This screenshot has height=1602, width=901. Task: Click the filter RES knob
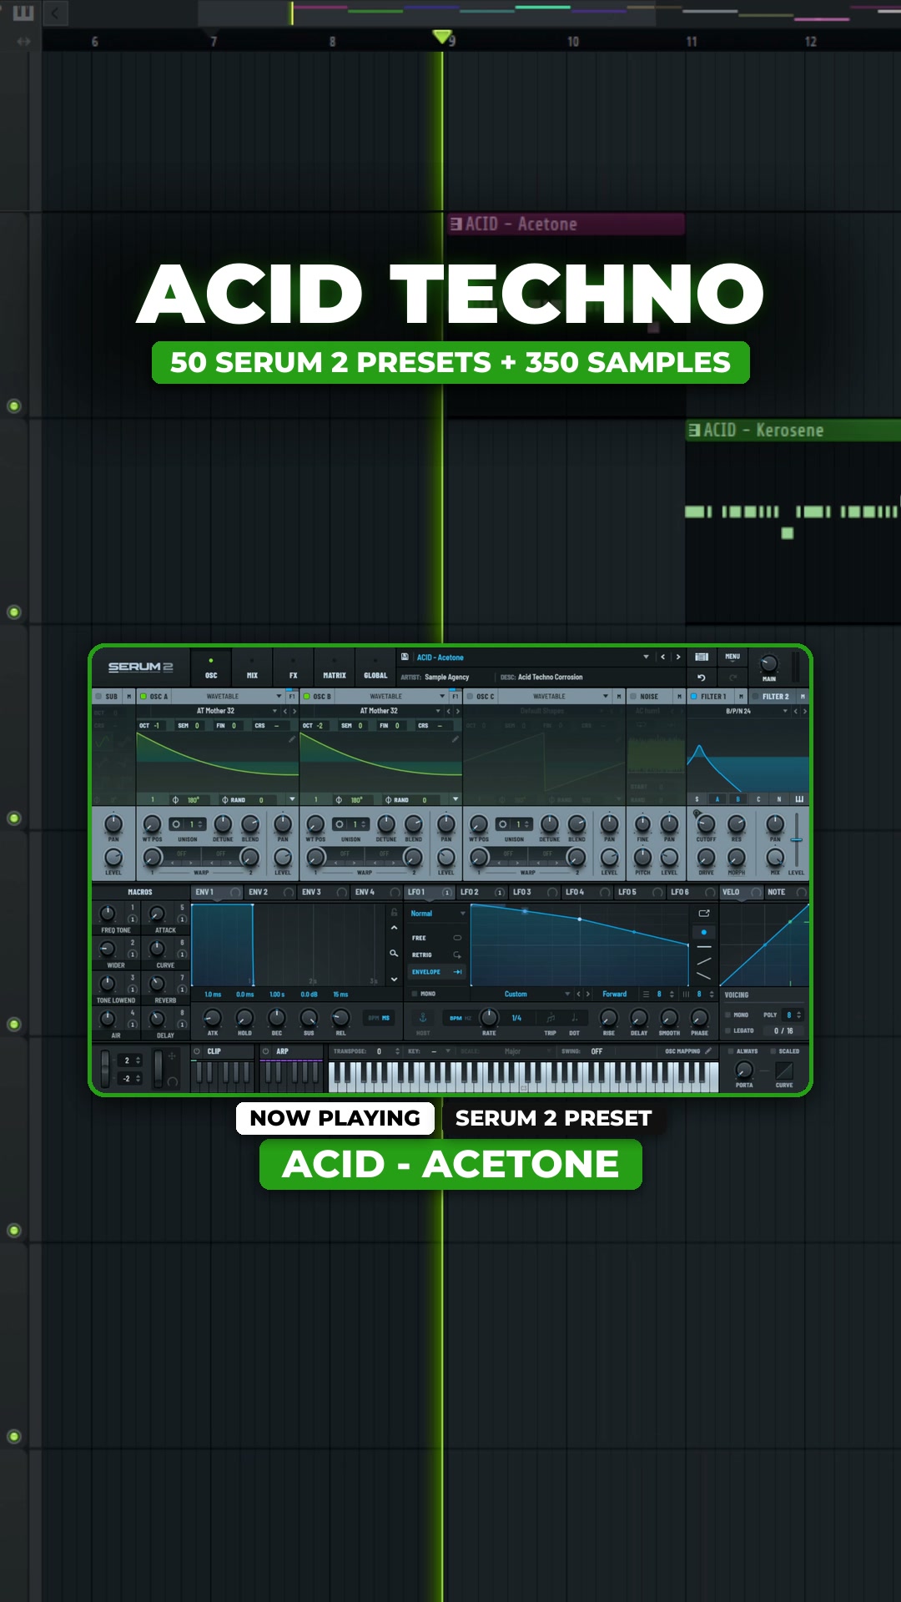(x=736, y=824)
